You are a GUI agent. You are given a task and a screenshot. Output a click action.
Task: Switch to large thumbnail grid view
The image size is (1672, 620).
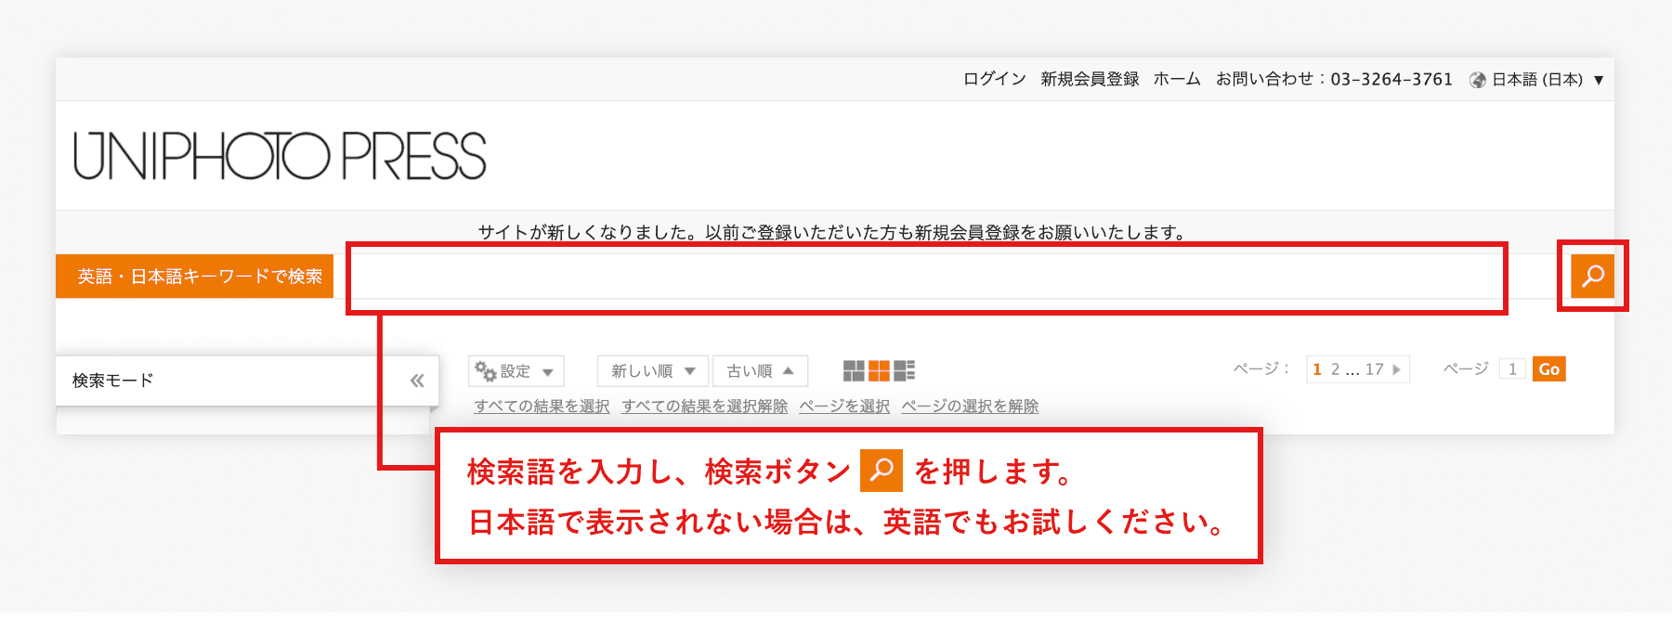pos(854,371)
